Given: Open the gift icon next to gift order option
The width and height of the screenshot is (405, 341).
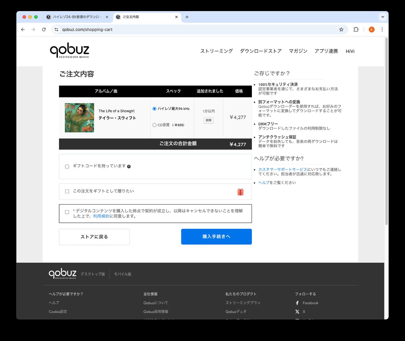Looking at the screenshot, I should point(240,192).
